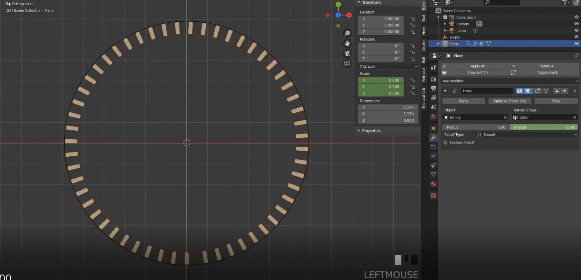
Task: Toggle camera view icon in viewport
Action: point(347,53)
